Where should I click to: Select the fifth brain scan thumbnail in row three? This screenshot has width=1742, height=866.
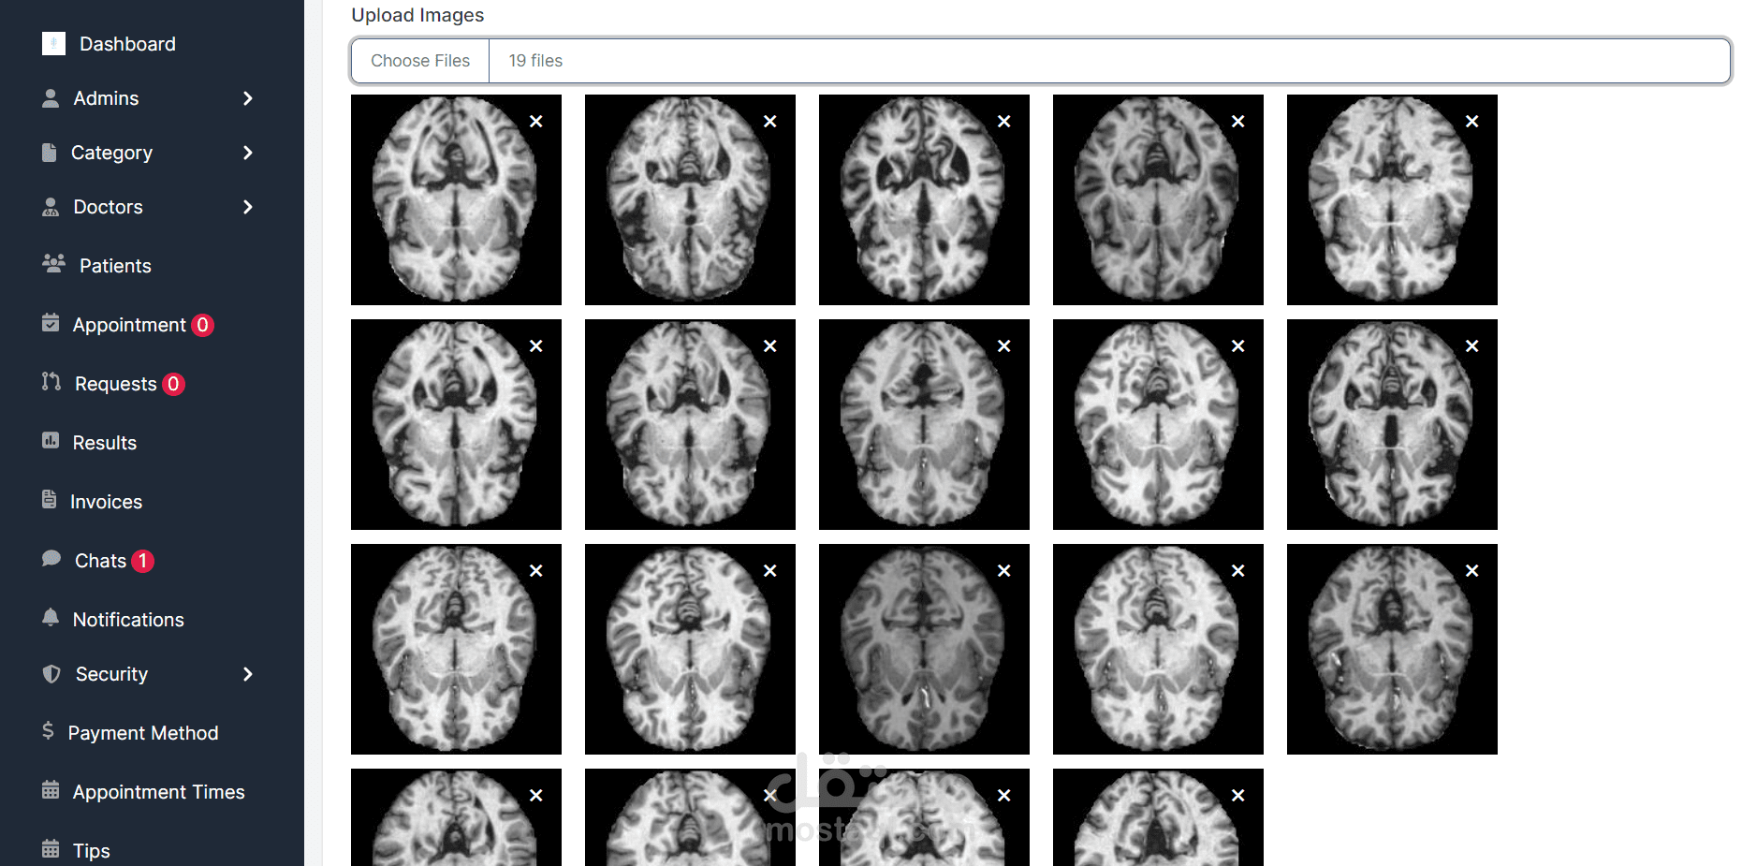(x=1392, y=649)
